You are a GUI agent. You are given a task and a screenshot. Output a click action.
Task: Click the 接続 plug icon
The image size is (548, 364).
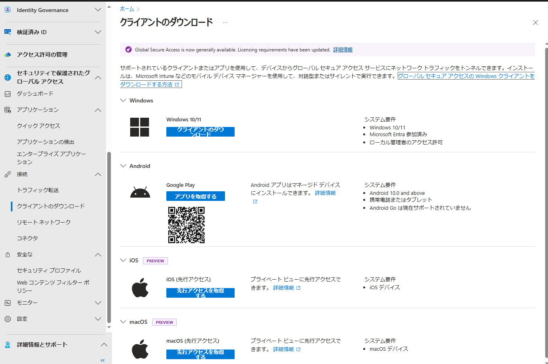[8, 174]
